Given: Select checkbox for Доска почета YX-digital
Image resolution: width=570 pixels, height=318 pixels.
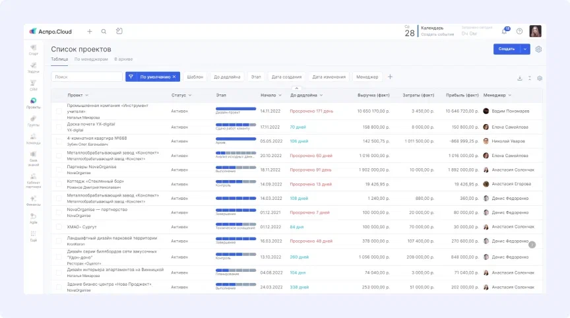Looking at the screenshot, I should (59, 127).
